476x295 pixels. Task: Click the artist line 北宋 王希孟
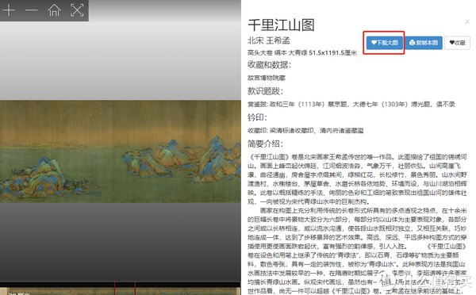269,40
